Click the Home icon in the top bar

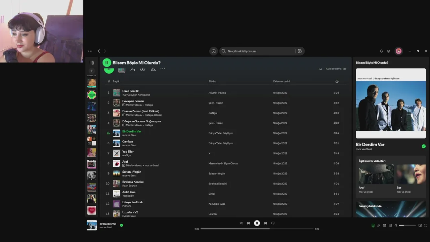(x=213, y=51)
